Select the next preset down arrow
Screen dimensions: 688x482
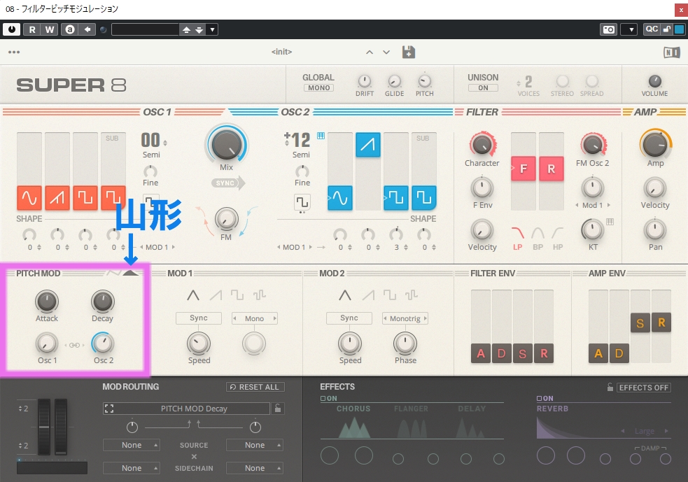pos(386,52)
